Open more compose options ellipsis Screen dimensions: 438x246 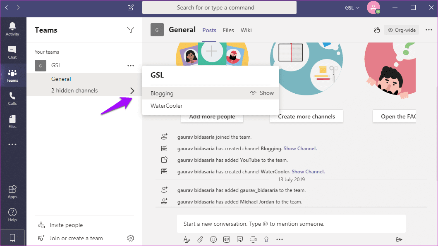pyautogui.click(x=279, y=239)
